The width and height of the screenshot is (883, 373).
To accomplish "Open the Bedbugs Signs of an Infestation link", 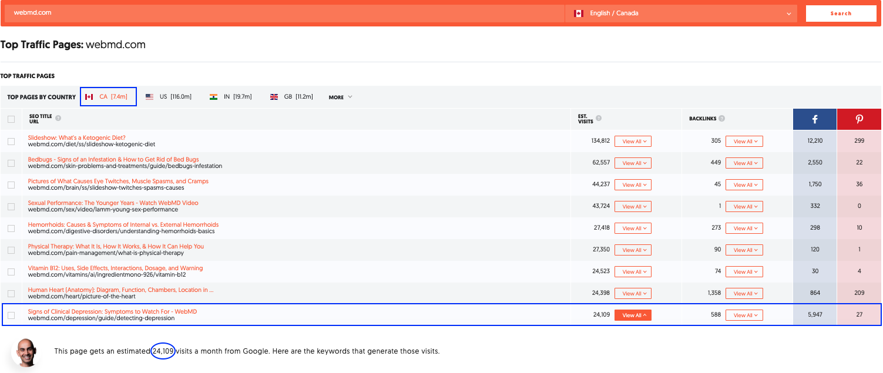I will pyautogui.click(x=113, y=160).
